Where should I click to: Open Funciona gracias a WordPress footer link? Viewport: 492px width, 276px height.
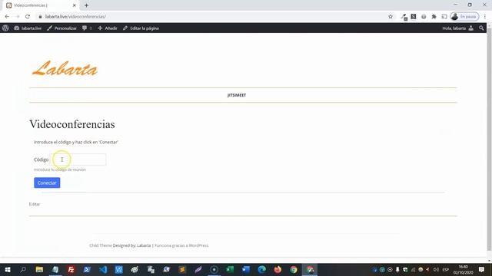181,245
